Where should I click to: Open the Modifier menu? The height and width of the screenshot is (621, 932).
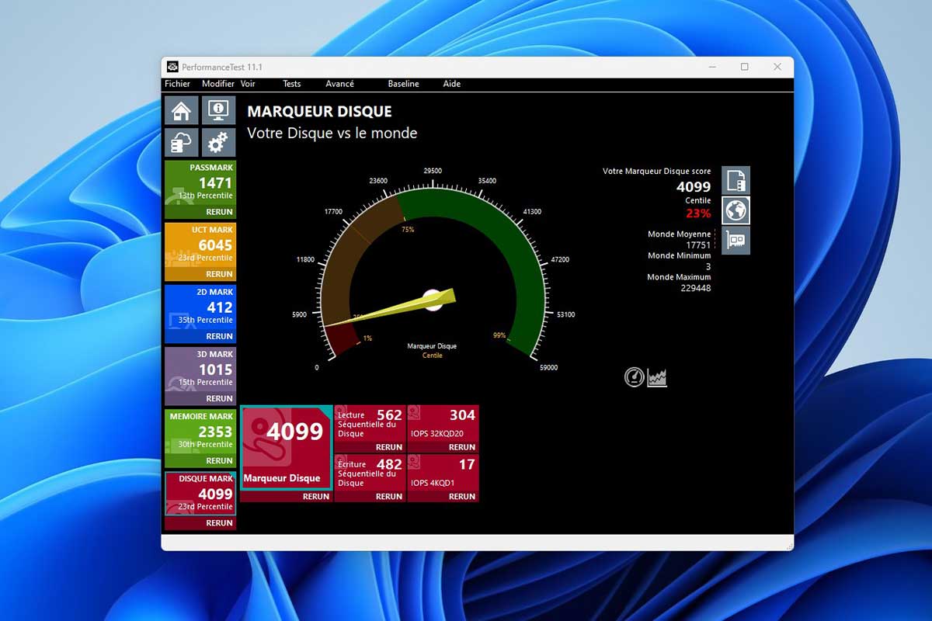[218, 84]
